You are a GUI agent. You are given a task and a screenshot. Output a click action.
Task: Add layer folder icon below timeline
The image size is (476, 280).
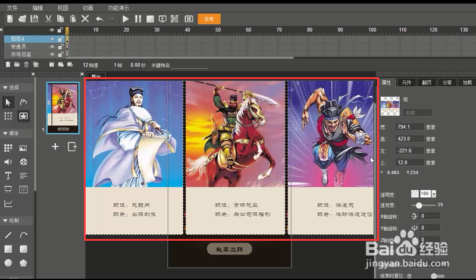(x=17, y=64)
